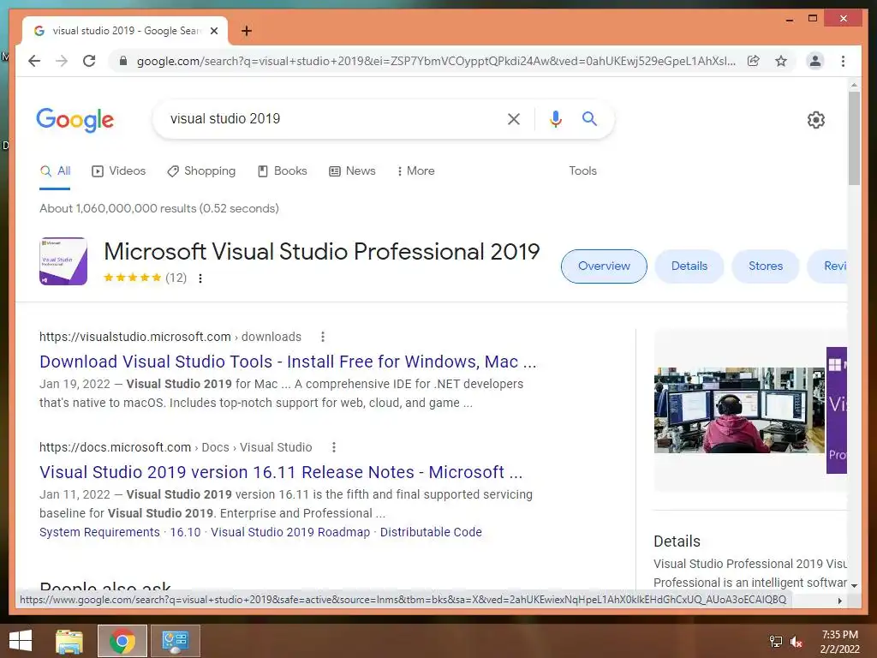Open Google quick settings gear icon
Screen dimensions: 877x658
pos(816,120)
